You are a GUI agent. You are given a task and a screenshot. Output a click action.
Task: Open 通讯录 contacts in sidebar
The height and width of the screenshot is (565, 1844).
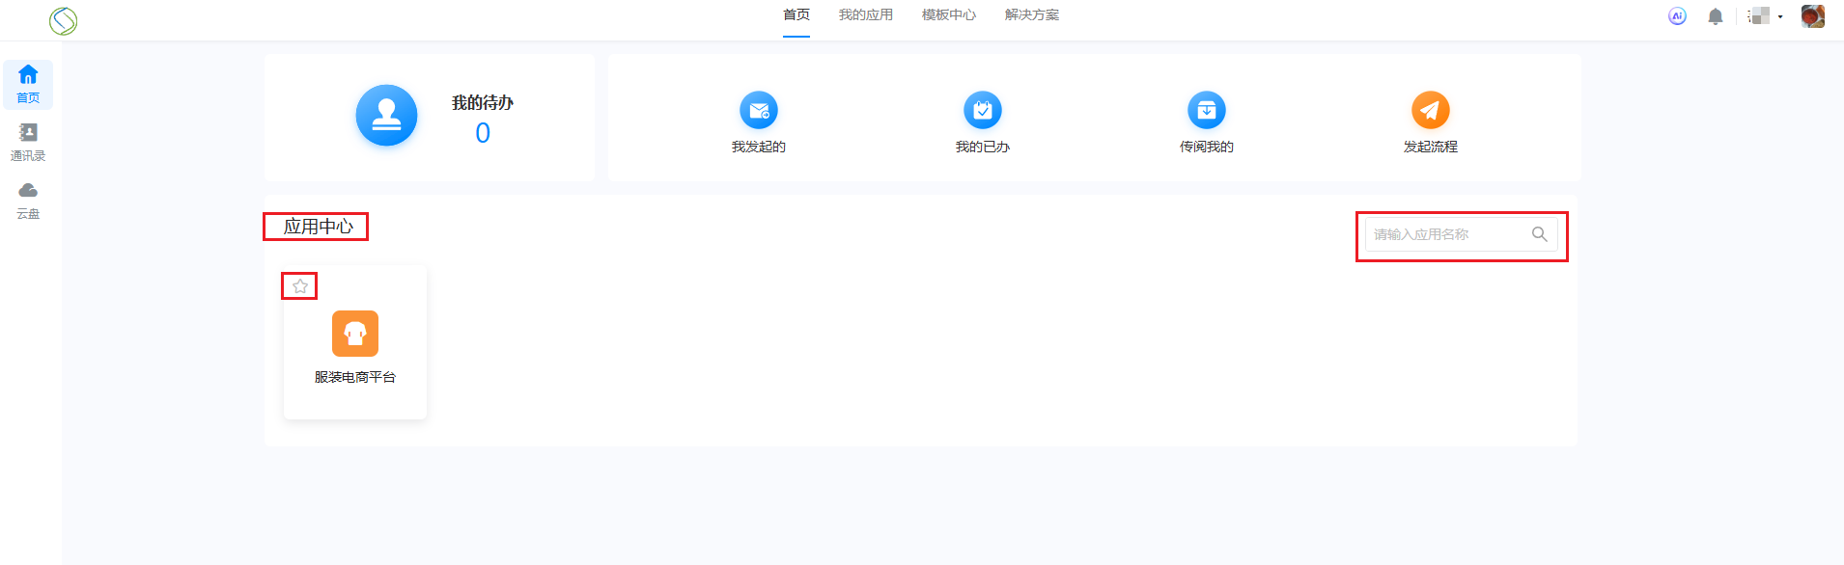click(x=28, y=141)
